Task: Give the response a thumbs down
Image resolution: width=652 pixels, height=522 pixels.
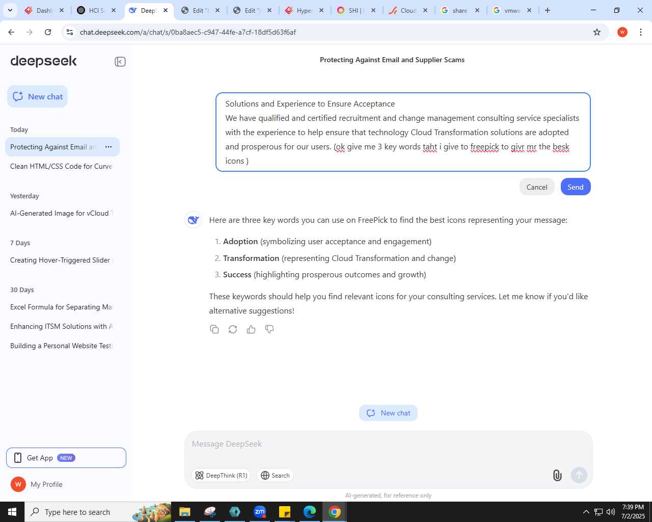Action: (269, 329)
